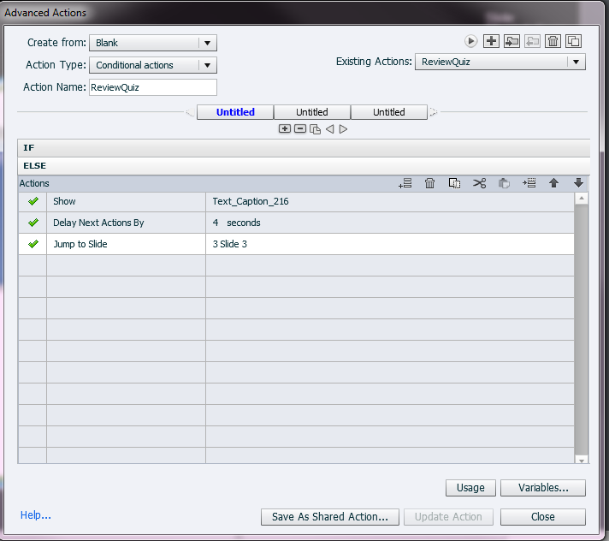Copy the selected action using the Actions toolbar copy icon

(x=454, y=183)
